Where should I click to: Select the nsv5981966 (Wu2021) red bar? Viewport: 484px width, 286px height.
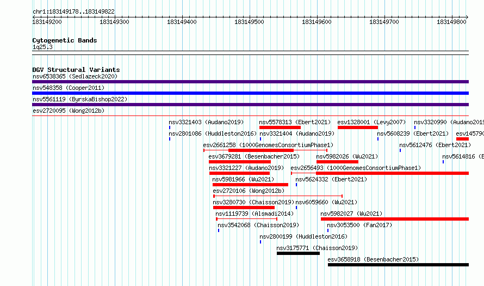tap(250, 185)
